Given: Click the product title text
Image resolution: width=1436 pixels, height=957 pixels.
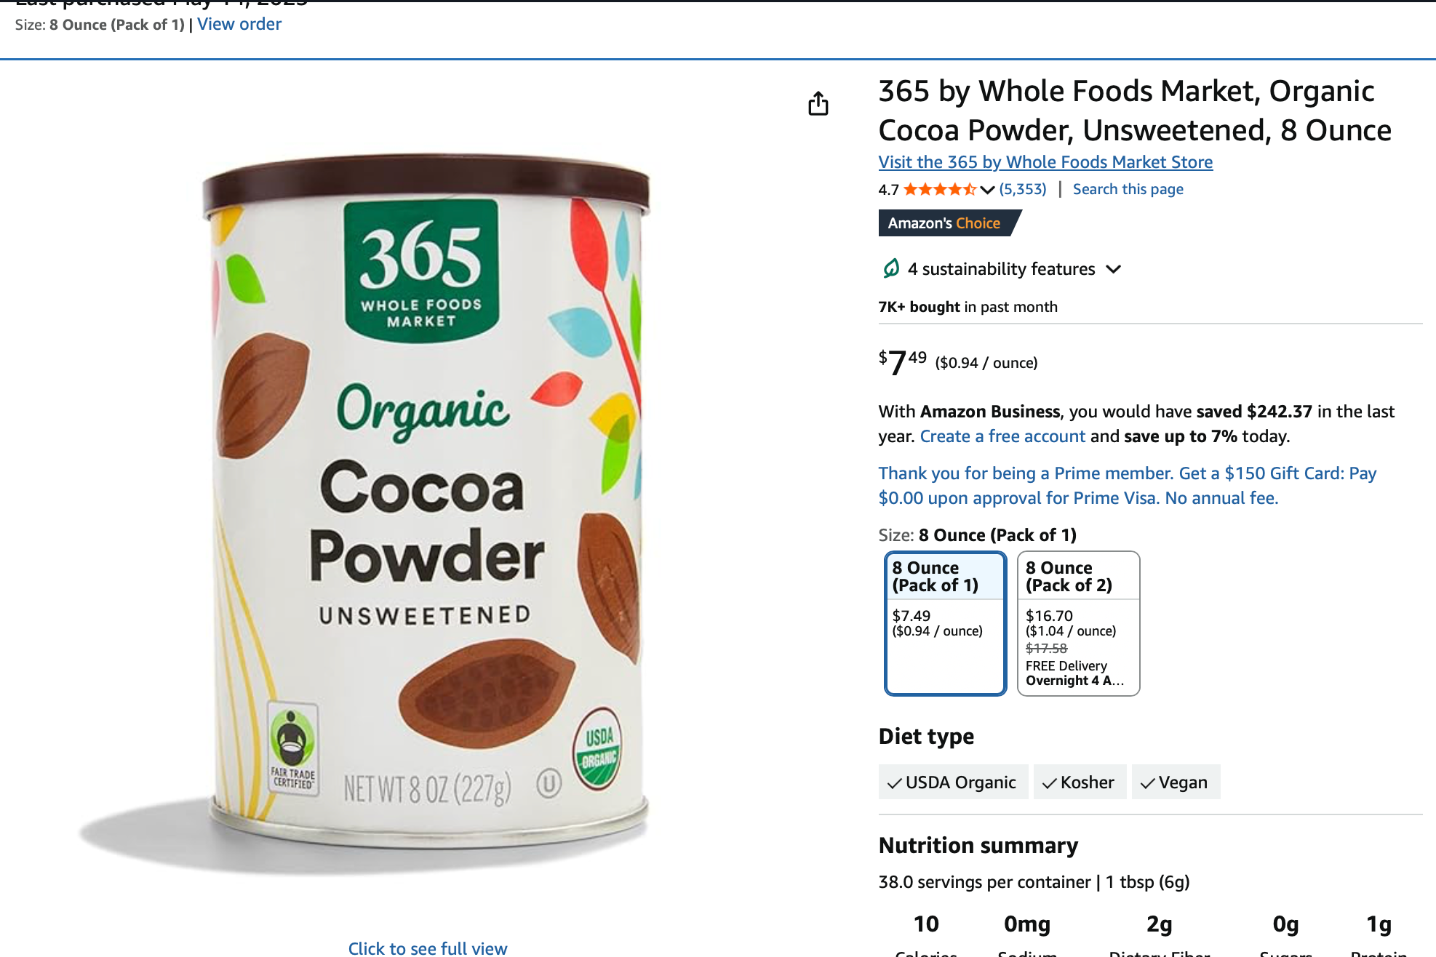Looking at the screenshot, I should coord(1135,111).
